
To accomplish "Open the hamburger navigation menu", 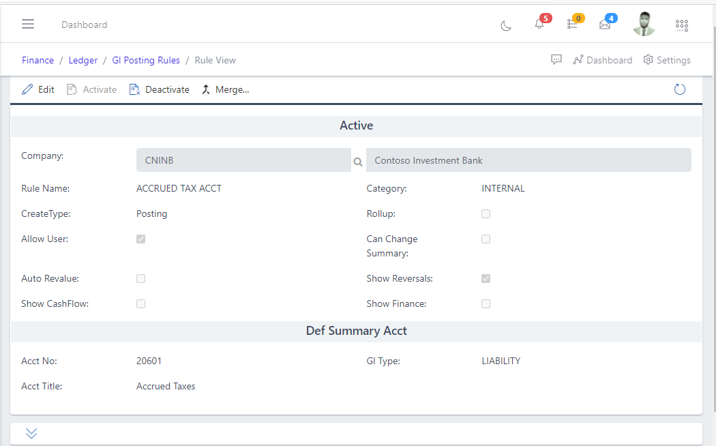I will click(28, 24).
